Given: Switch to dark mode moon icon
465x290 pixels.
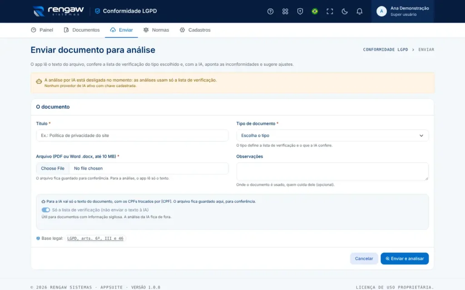Looking at the screenshot, I should pyautogui.click(x=344, y=11).
